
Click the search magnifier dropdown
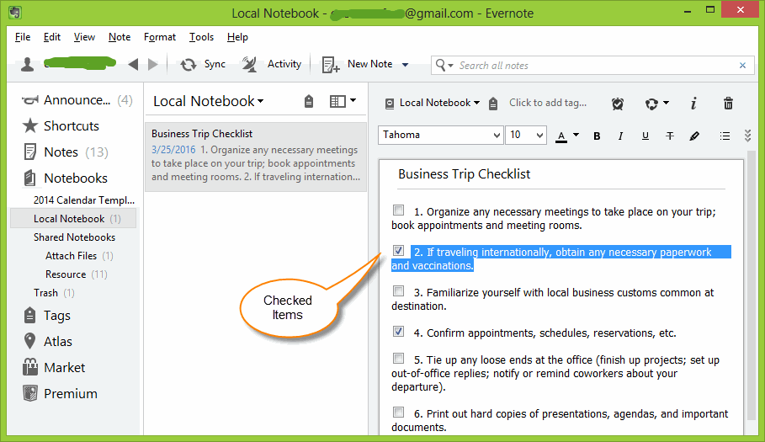(444, 65)
